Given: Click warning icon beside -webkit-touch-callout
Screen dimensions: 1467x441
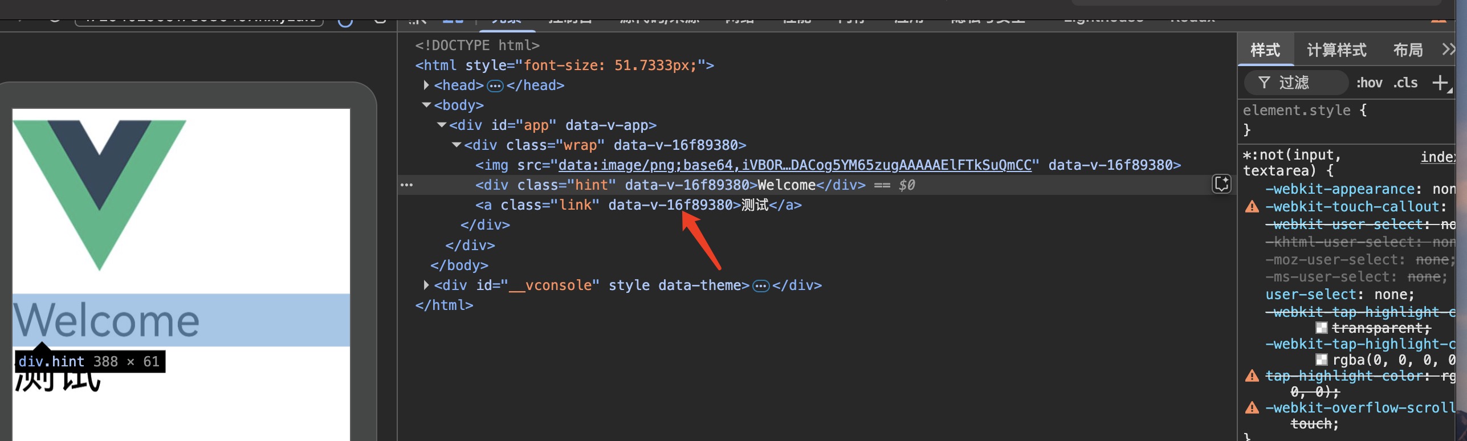Looking at the screenshot, I should 1252,207.
